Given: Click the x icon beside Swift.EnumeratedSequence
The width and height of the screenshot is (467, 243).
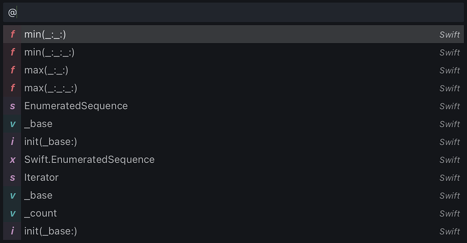Looking at the screenshot, I should coord(12,160).
